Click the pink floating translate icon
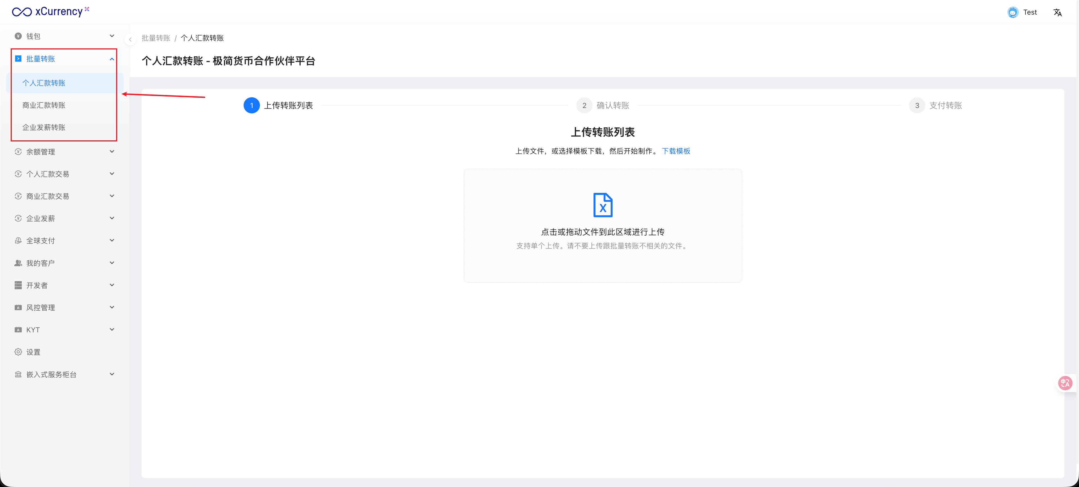The image size is (1079, 487). point(1065,383)
